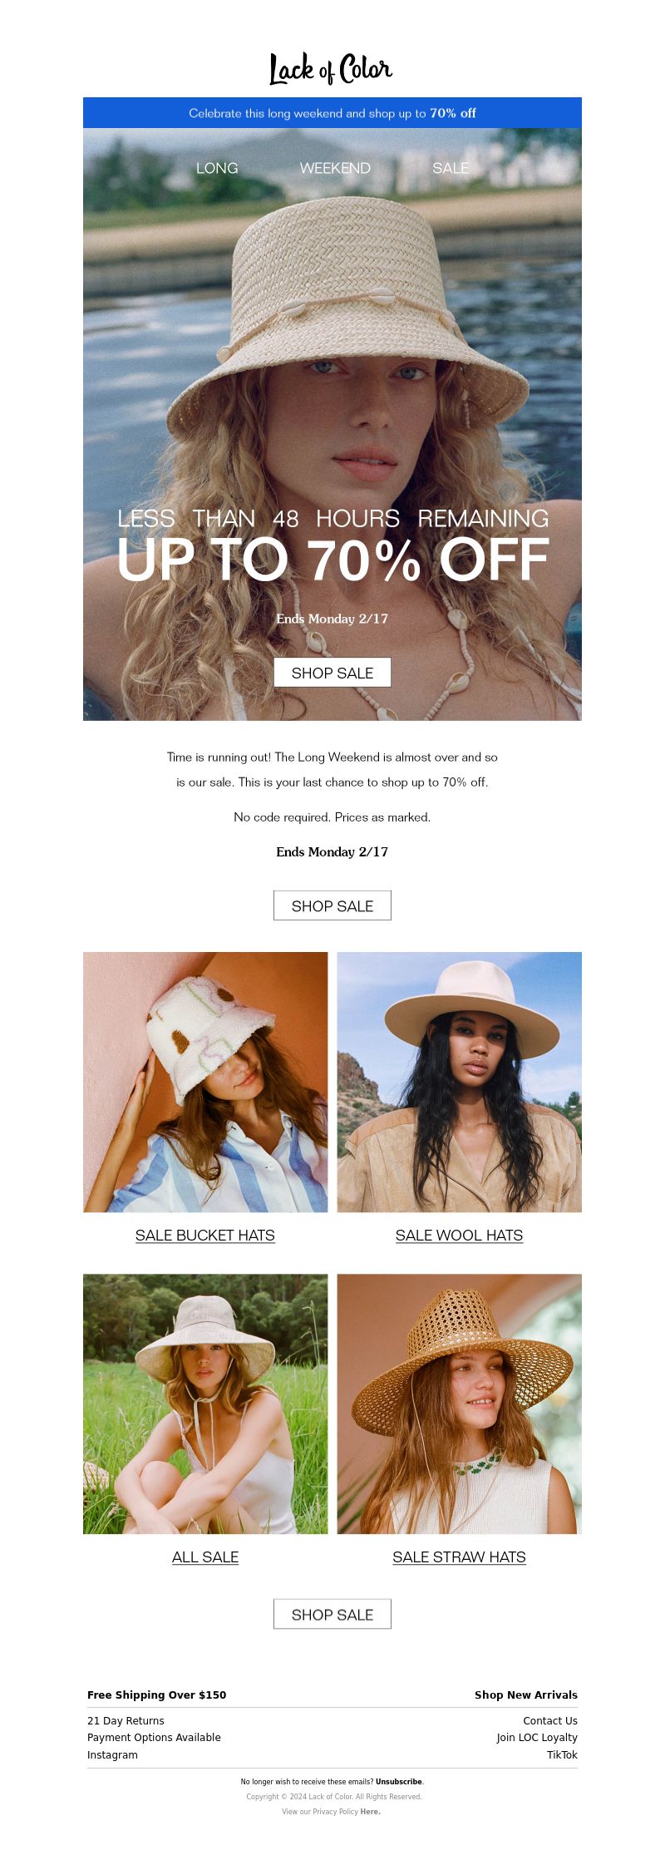Visit the Instagram footer link
Screen dimensions: 665x1850
(x=112, y=1754)
